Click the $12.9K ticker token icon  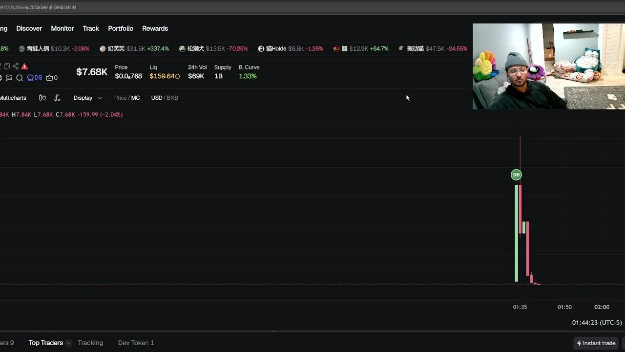pos(336,49)
